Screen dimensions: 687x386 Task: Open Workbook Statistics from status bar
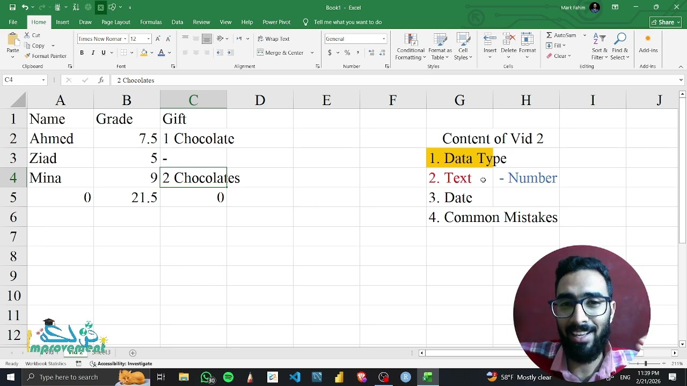coord(46,363)
